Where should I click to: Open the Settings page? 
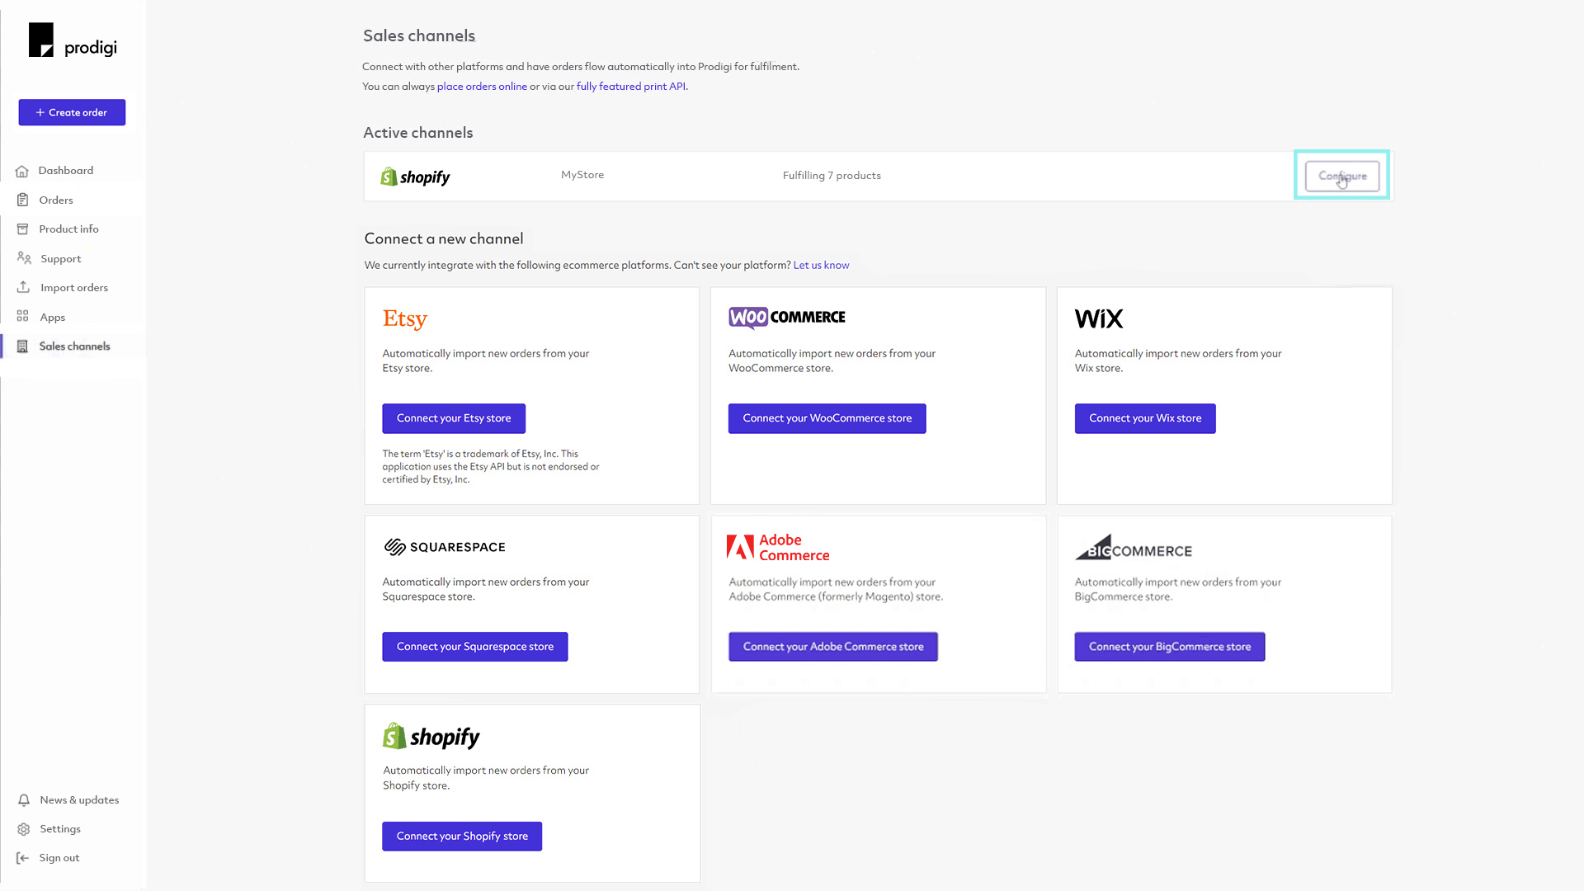60,829
